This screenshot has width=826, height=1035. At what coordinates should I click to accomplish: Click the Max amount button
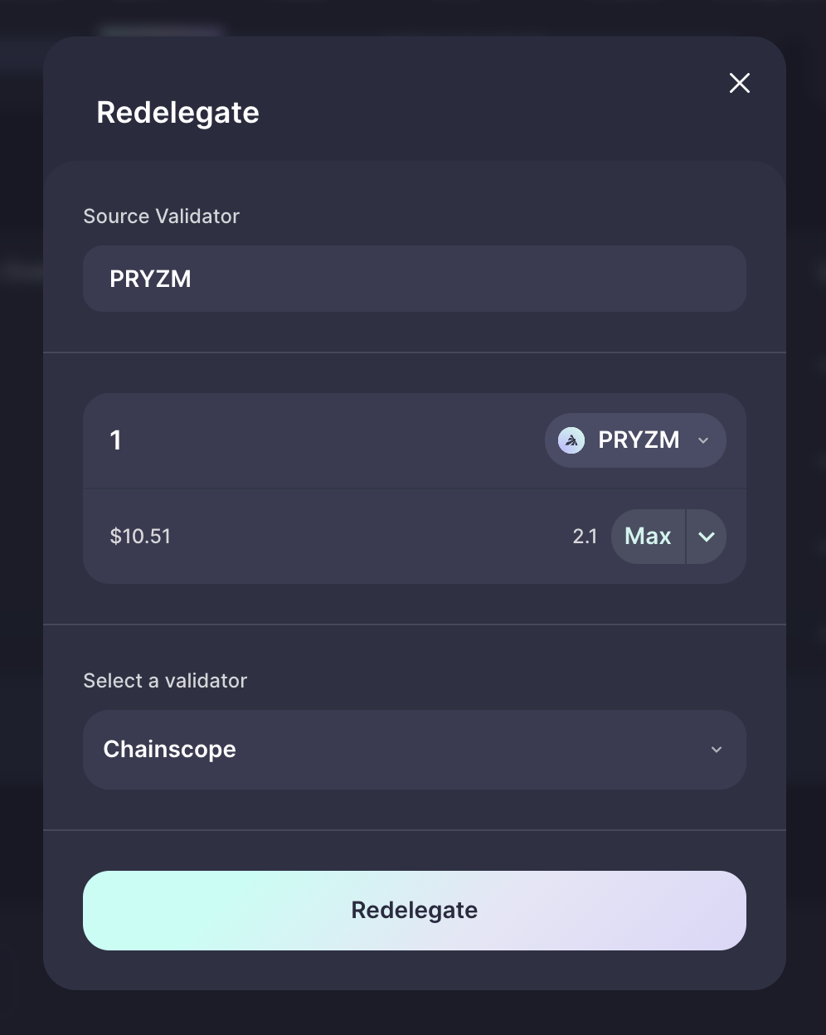tap(648, 537)
